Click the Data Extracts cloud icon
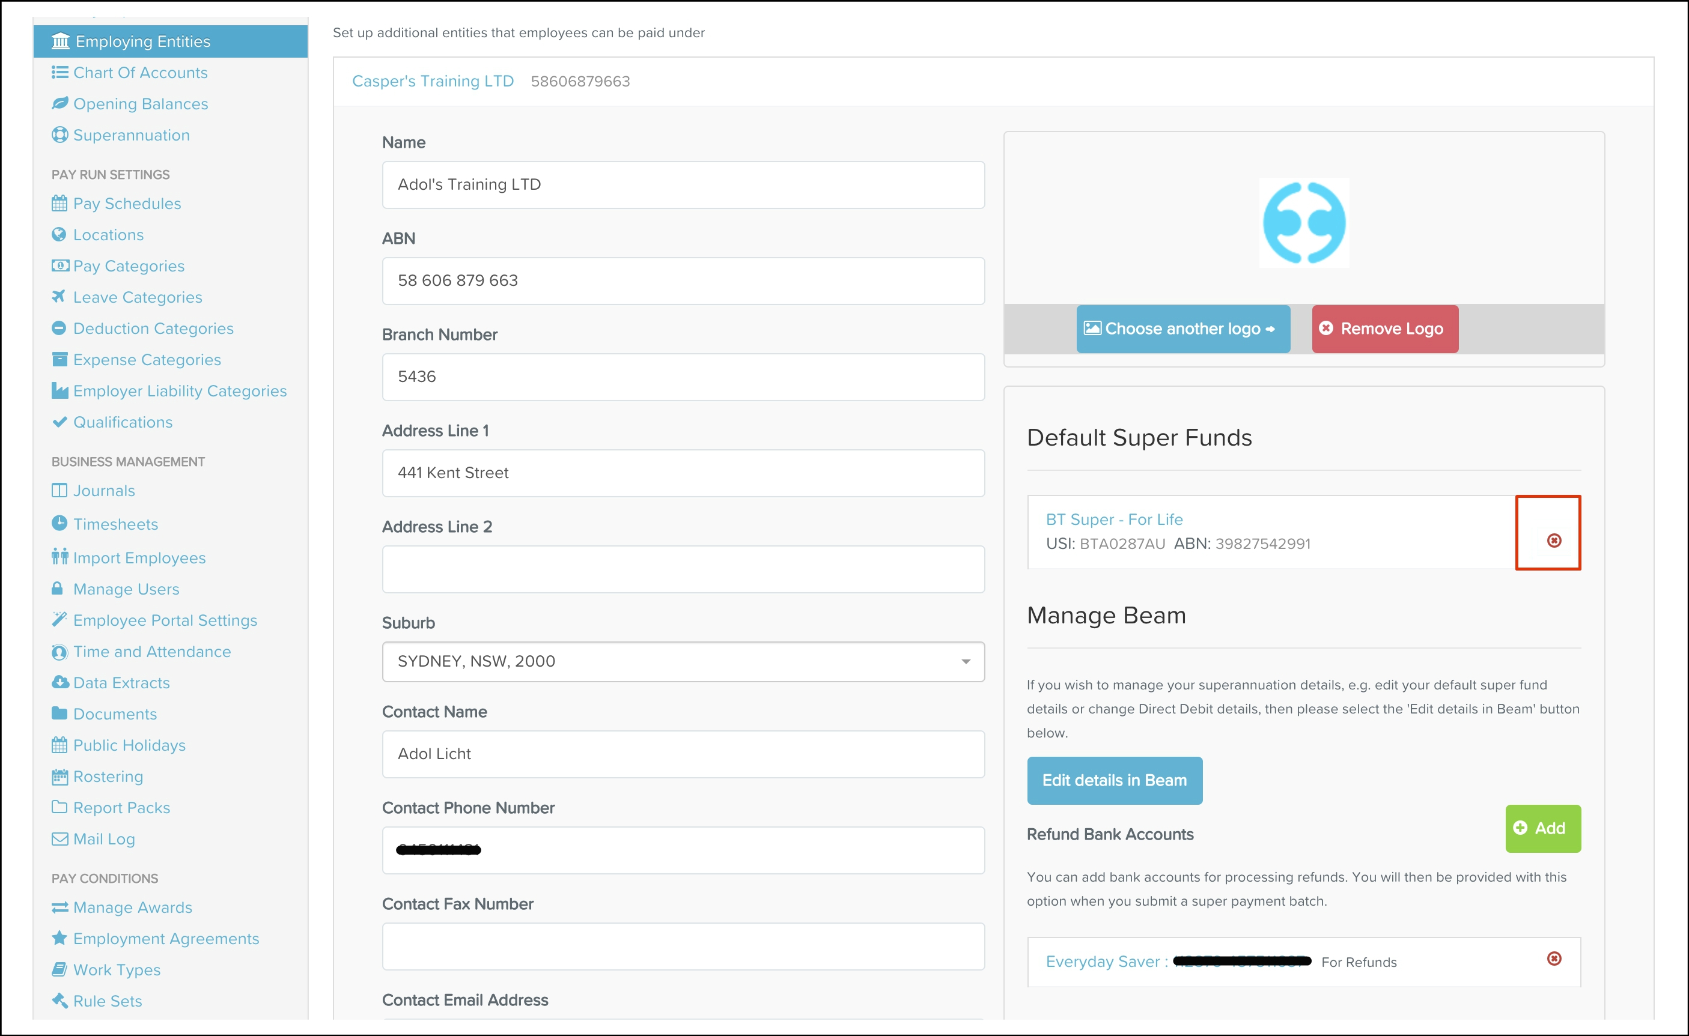The width and height of the screenshot is (1689, 1036). point(59,682)
